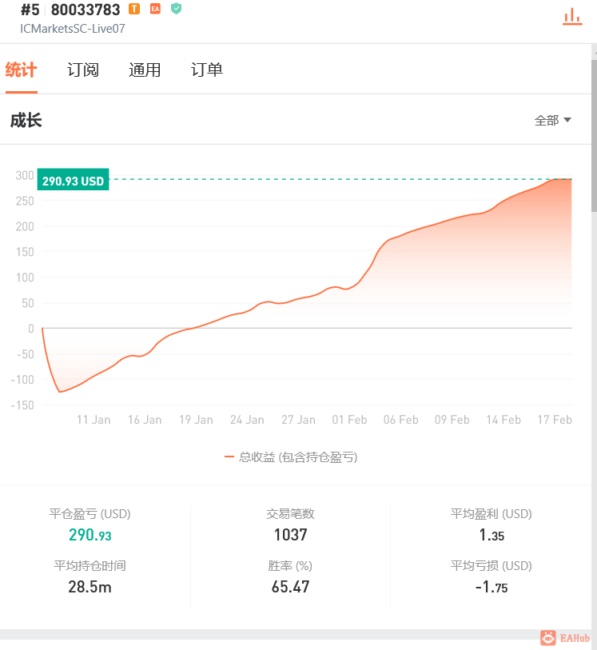Click the orange bar chart icon
Image resolution: width=597 pixels, height=650 pixels.
(x=572, y=17)
